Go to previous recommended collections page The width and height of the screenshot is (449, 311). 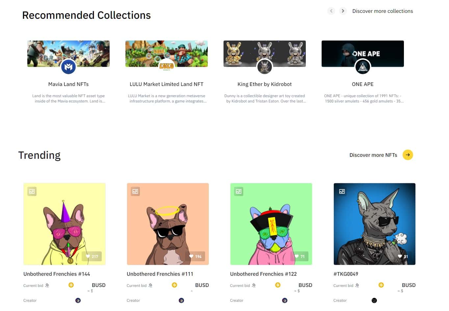tap(331, 11)
